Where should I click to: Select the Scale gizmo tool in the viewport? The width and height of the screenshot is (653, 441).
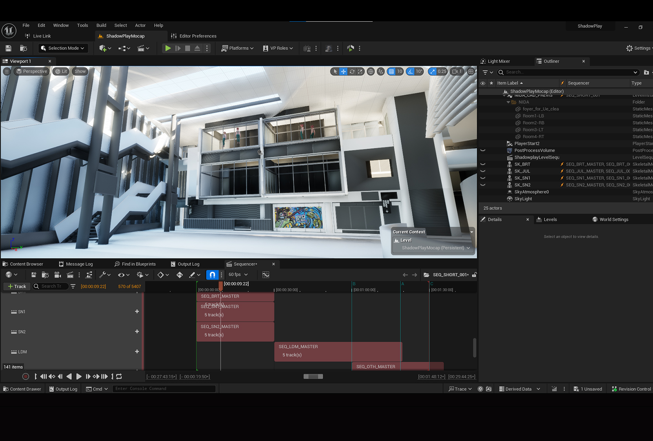pos(360,71)
